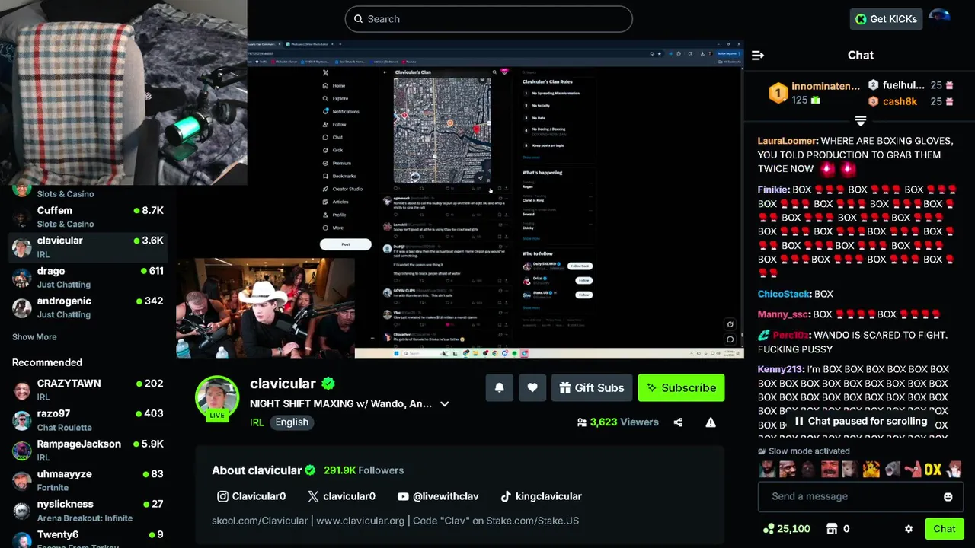Click the green Subscribe button

click(x=681, y=387)
